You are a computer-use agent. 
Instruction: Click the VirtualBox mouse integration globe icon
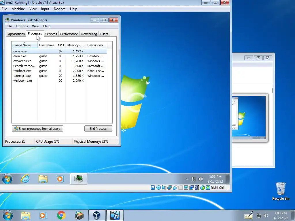pyautogui.click(x=203, y=188)
